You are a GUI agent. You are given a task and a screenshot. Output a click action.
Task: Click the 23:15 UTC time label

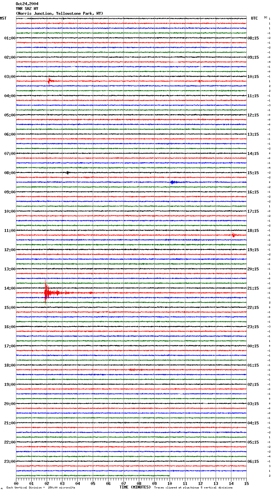(253, 327)
